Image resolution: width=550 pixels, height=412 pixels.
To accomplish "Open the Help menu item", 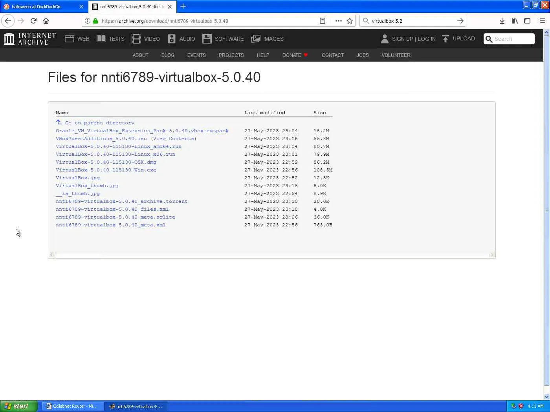I will point(263,55).
